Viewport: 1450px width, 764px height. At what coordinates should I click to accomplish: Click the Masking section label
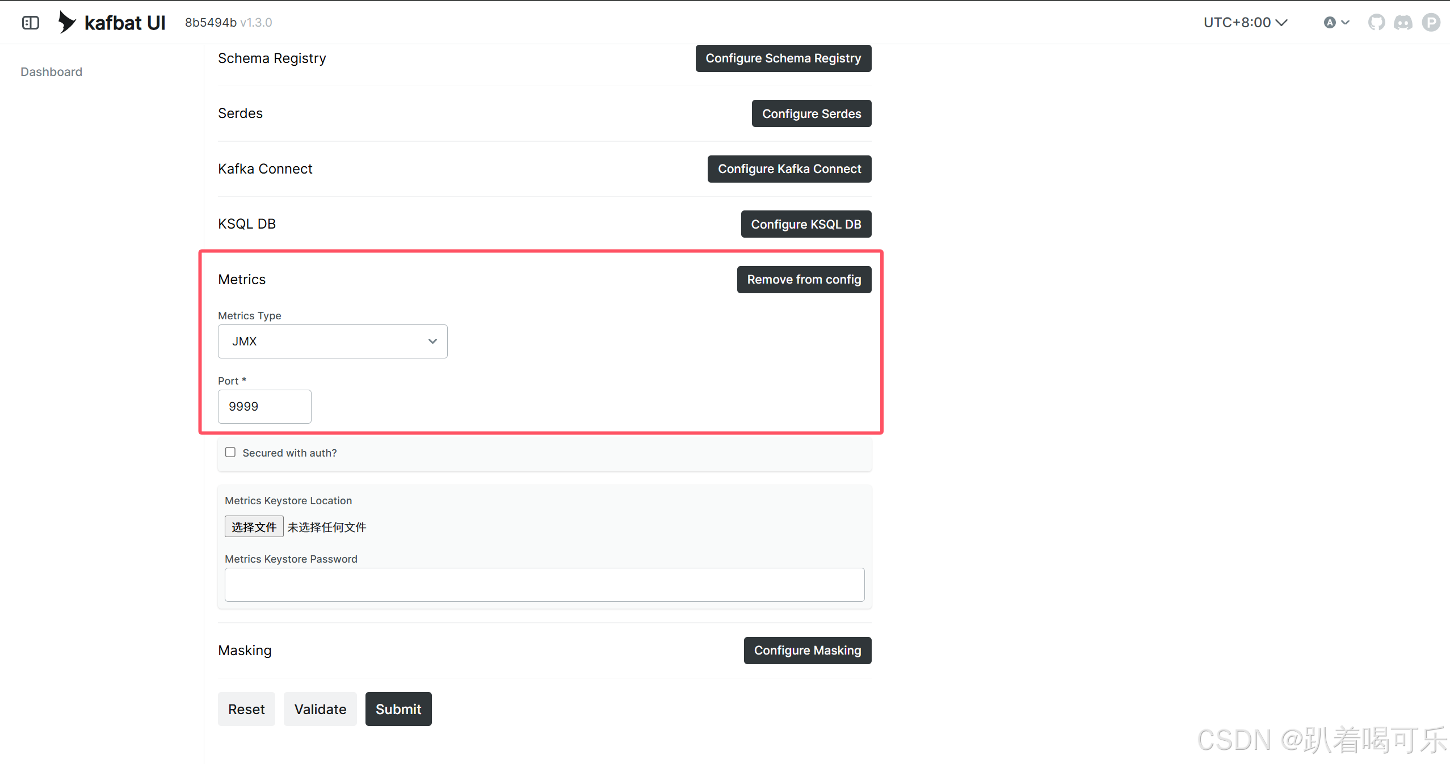(245, 651)
